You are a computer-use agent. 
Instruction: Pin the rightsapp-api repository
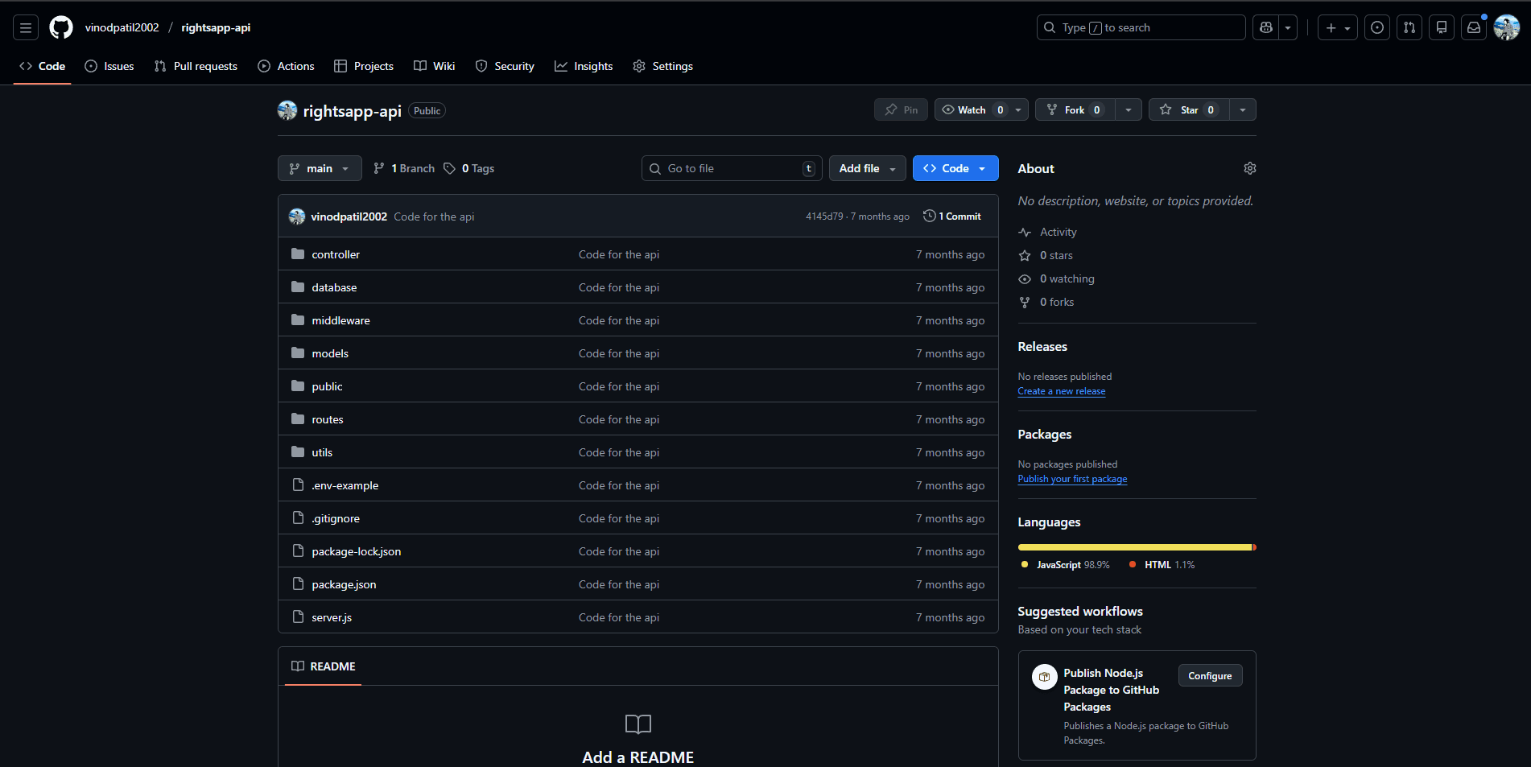(900, 109)
